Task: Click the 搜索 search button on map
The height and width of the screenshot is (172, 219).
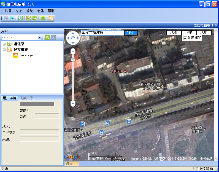Action: [x=131, y=33]
